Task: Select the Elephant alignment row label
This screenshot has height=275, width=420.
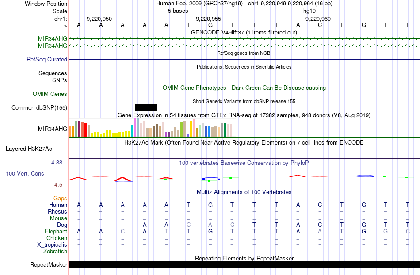Action: (x=56, y=231)
